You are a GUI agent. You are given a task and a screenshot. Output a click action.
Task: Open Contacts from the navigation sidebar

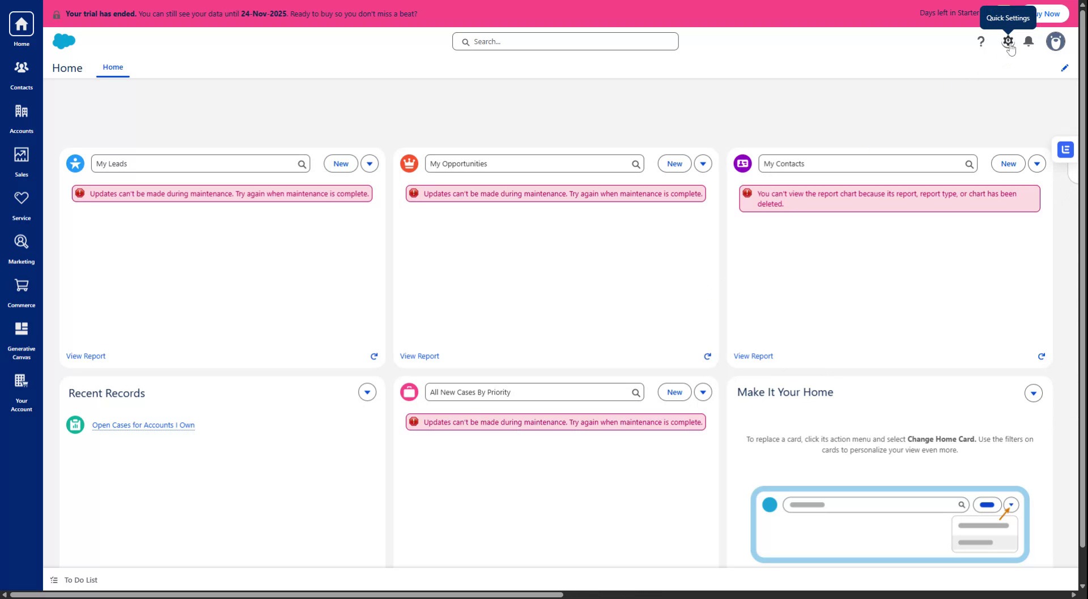click(x=21, y=74)
